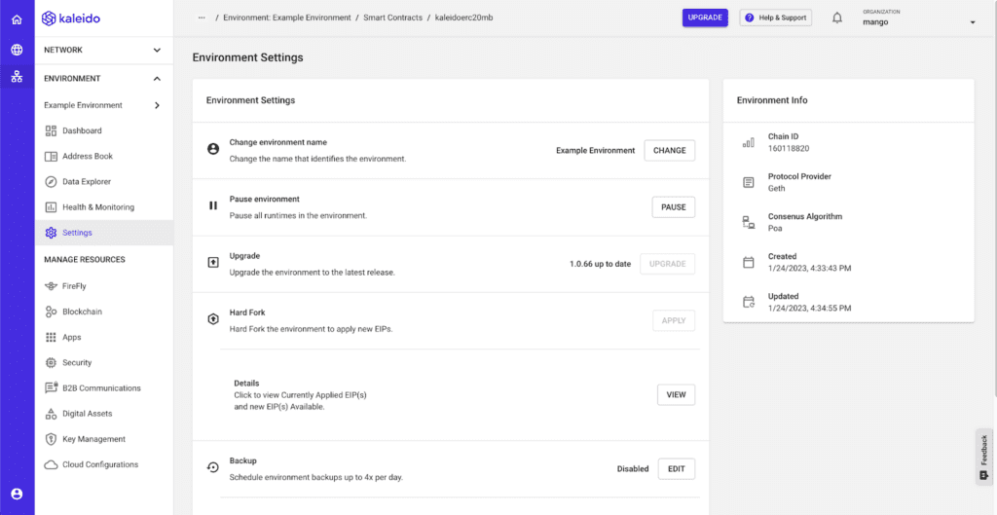
Task: Select Dashboard in the sidebar menu
Action: pyautogui.click(x=82, y=130)
